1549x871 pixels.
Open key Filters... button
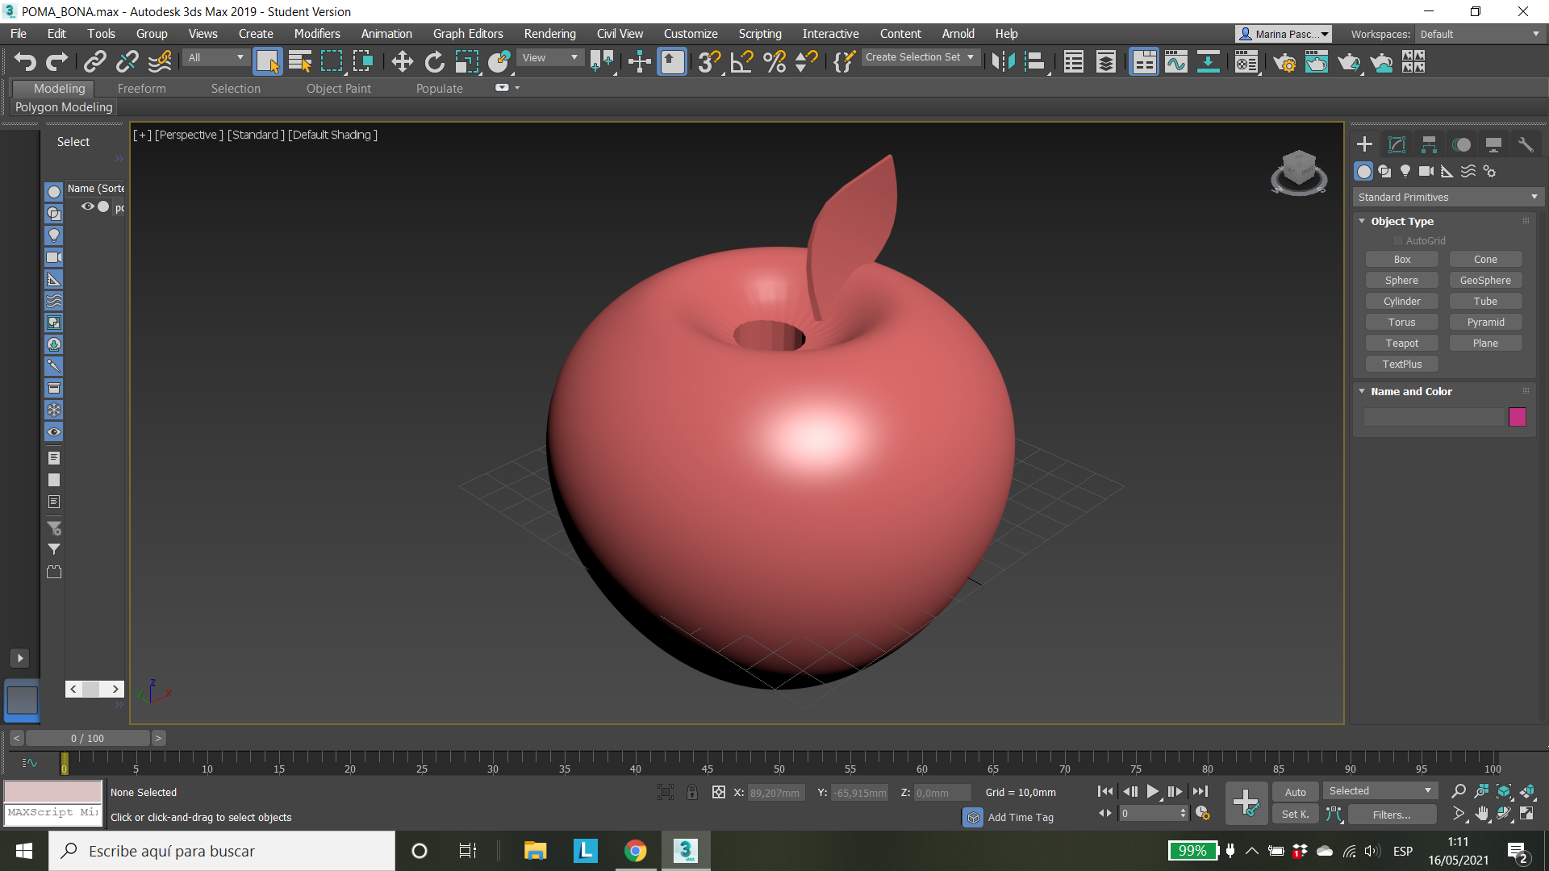click(x=1392, y=815)
